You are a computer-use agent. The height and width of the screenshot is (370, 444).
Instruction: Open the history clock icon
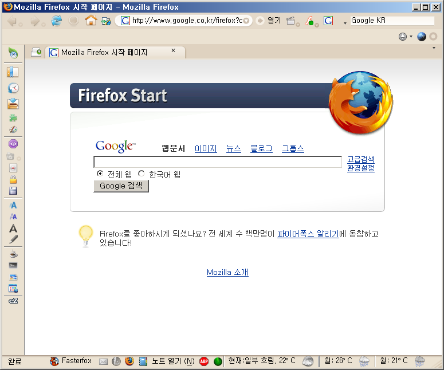13,88
